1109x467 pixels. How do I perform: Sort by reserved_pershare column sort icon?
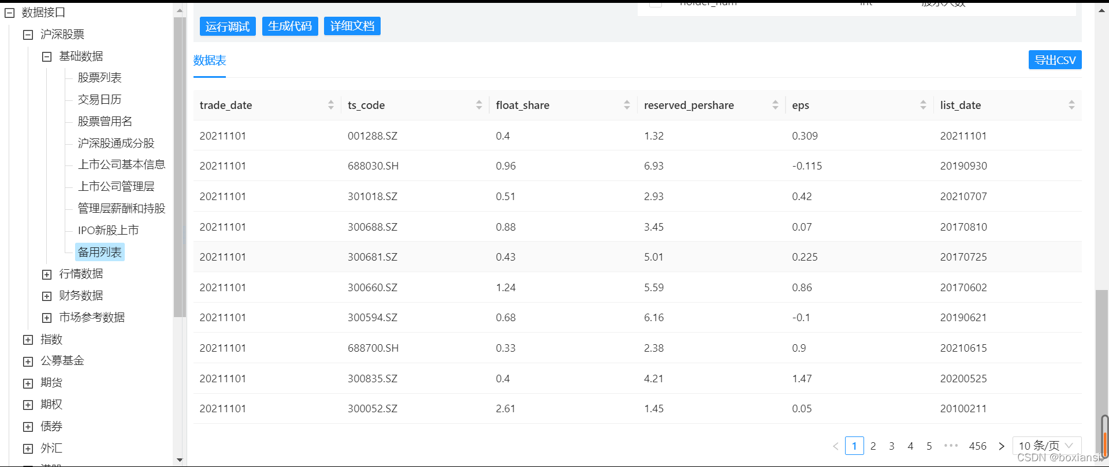775,105
